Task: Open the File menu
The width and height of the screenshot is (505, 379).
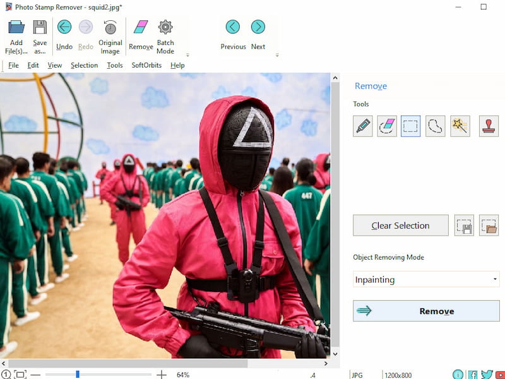Action: tap(13, 66)
